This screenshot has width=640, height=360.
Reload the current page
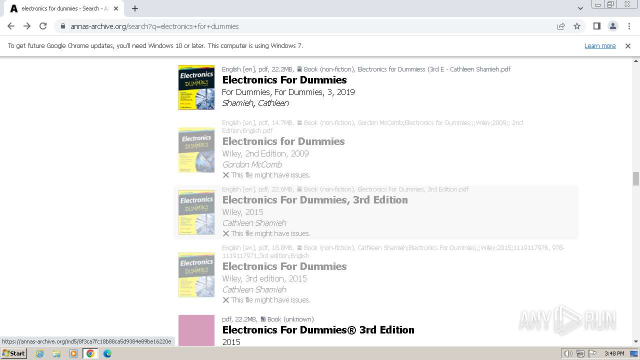click(43, 26)
